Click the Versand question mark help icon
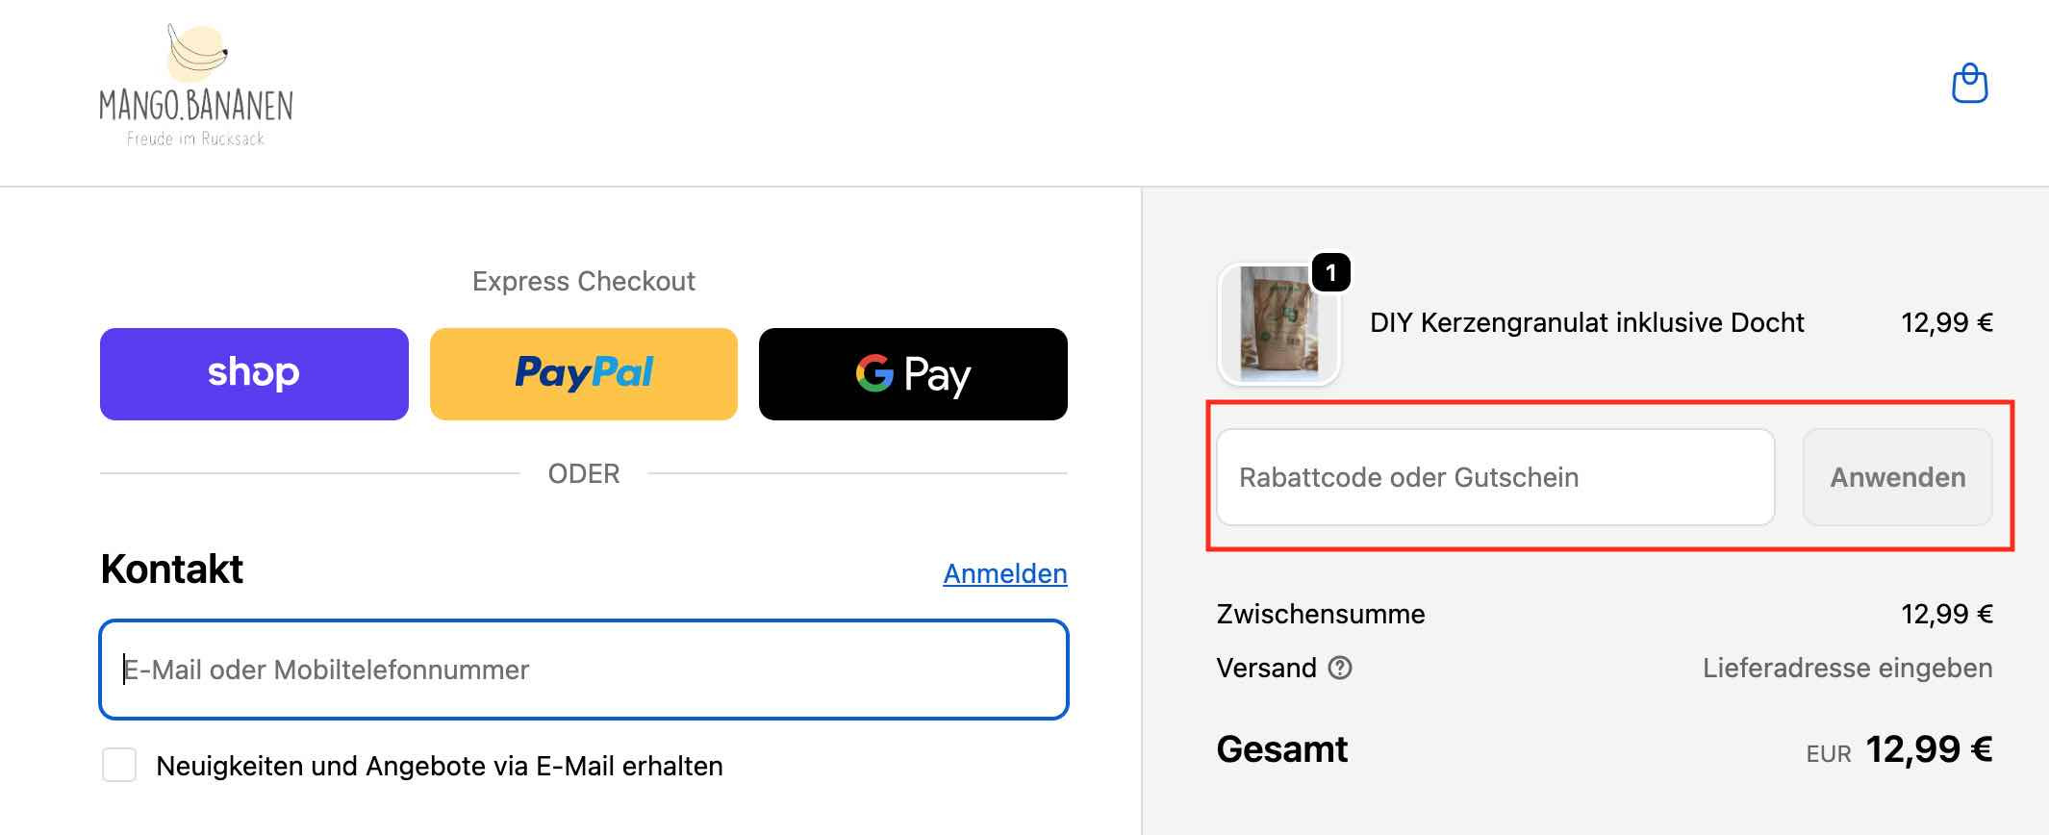 tap(1340, 668)
